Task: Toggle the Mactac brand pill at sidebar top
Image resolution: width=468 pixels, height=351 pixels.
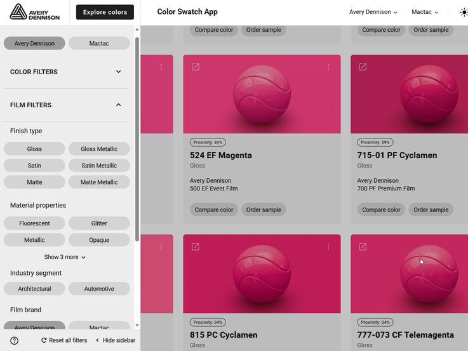Action: click(x=99, y=43)
